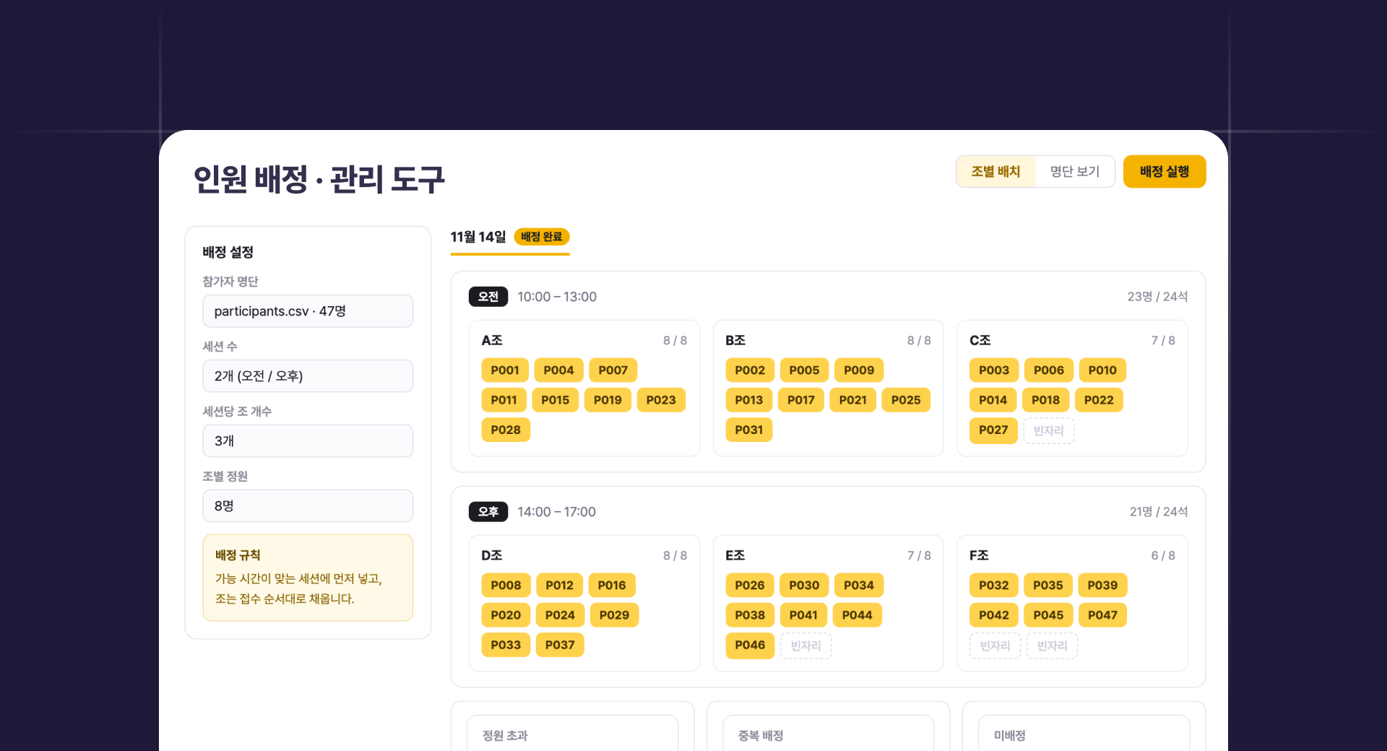
Task: Click the 6 / 8 count in F조
Action: tap(1163, 556)
